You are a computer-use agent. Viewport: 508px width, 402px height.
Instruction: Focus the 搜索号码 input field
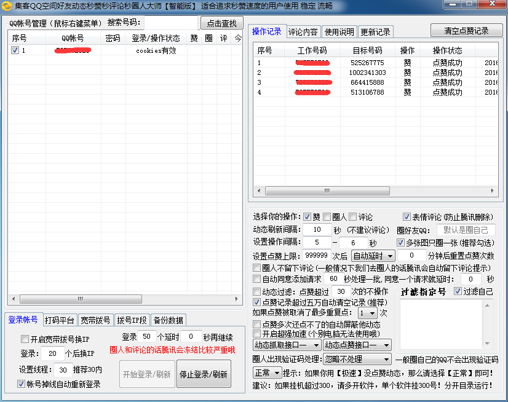(x=171, y=23)
